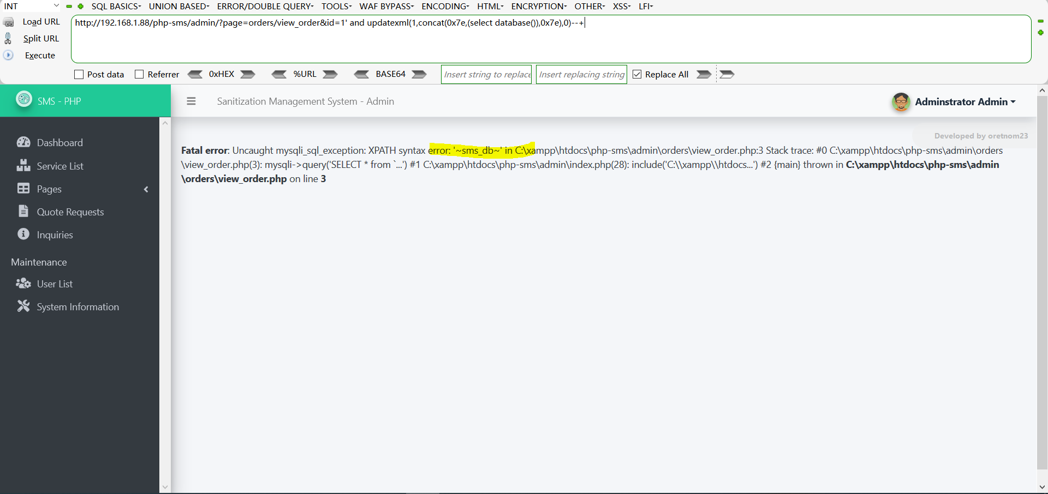Click the Load URL button label

(x=41, y=22)
